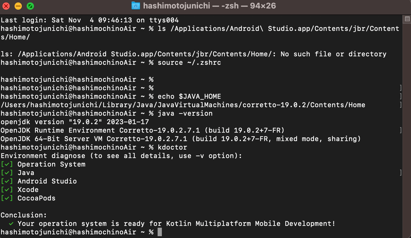Click the "CocoaPods" result text
This screenshot has width=411, height=238.
click(37, 198)
